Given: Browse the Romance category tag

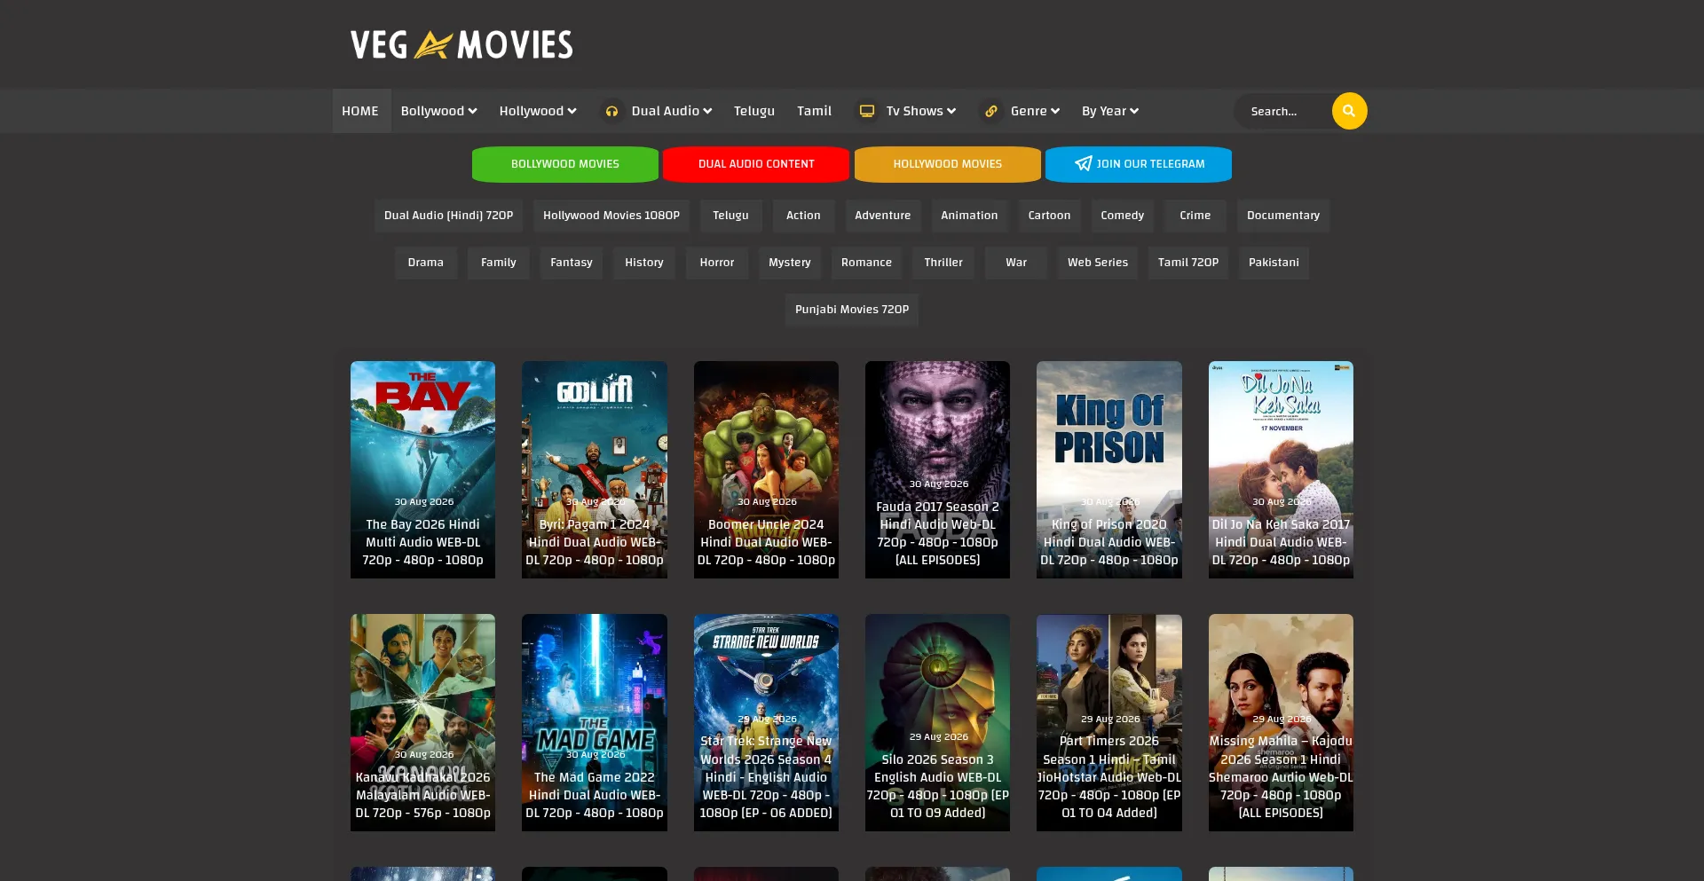Looking at the screenshot, I should pos(867,263).
